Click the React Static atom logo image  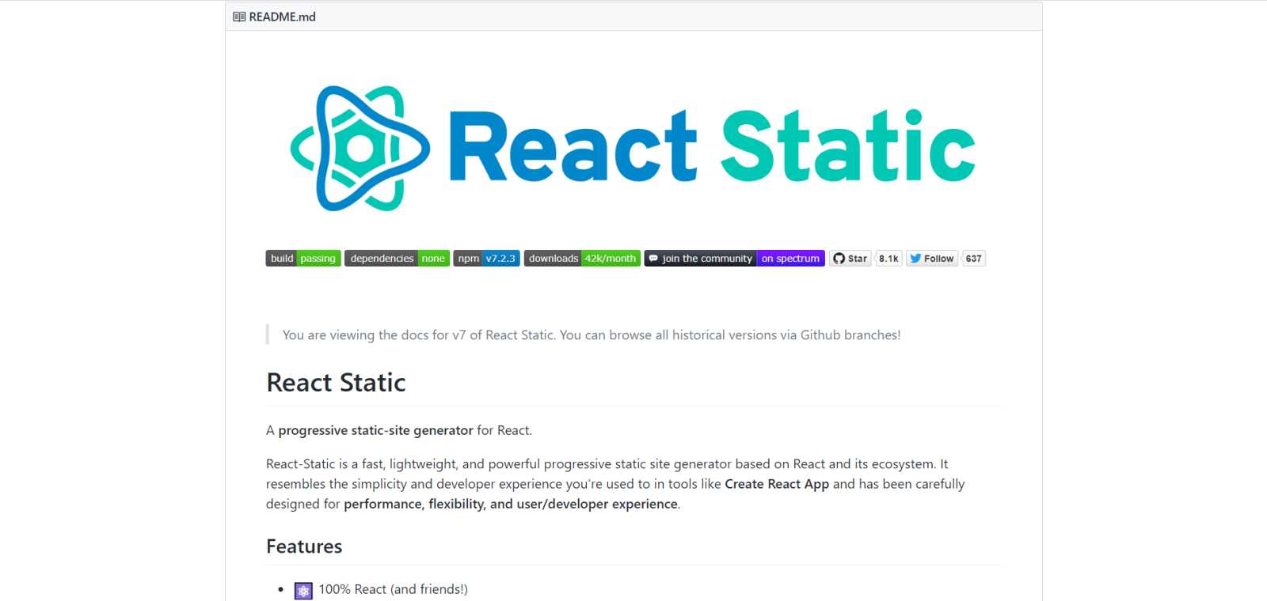pos(360,149)
